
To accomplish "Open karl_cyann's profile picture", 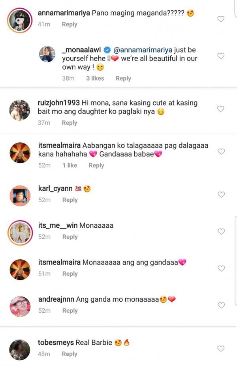I will tap(20, 196).
